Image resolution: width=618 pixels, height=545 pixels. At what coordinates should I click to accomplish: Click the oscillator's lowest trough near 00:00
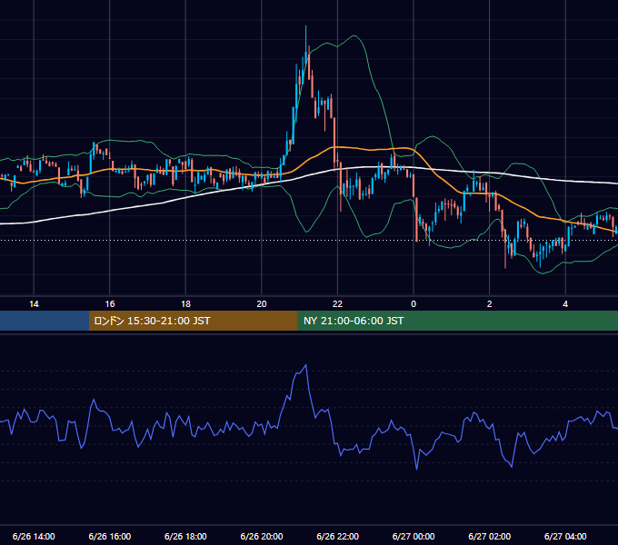[x=416, y=469]
